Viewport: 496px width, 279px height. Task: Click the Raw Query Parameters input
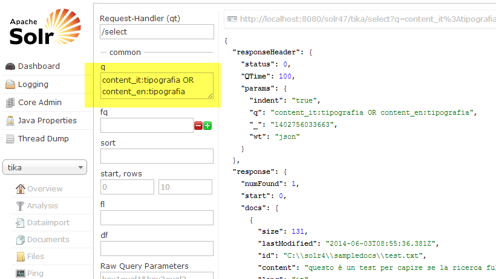[x=157, y=275]
